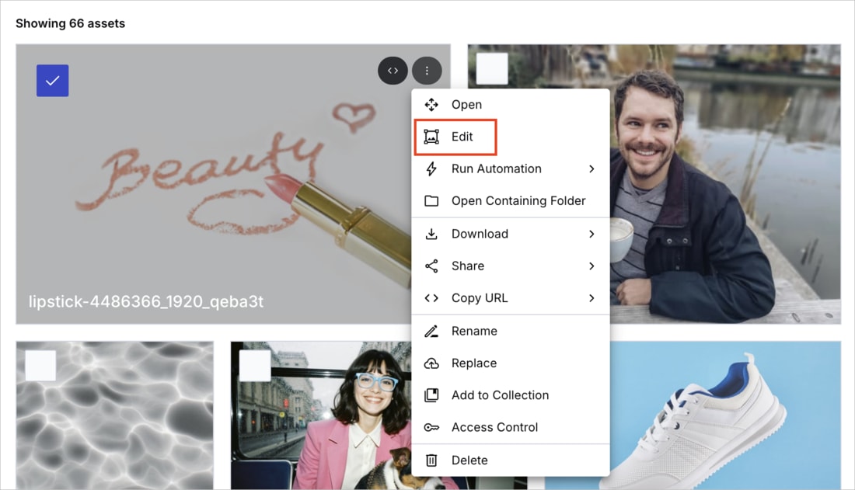Click the Rename pencil icon

(431, 332)
